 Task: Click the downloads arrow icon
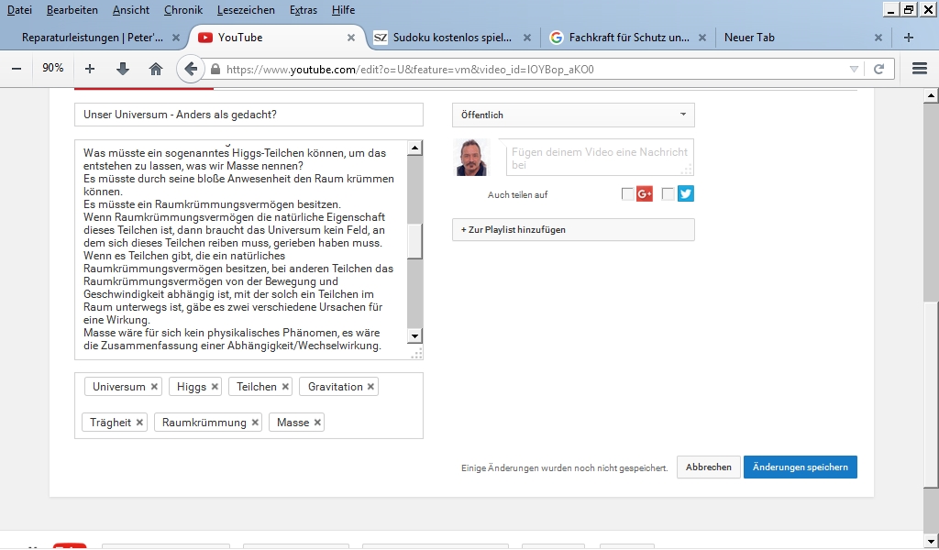coord(123,69)
